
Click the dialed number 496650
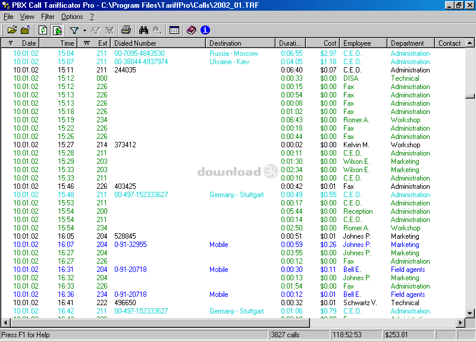coord(125,303)
